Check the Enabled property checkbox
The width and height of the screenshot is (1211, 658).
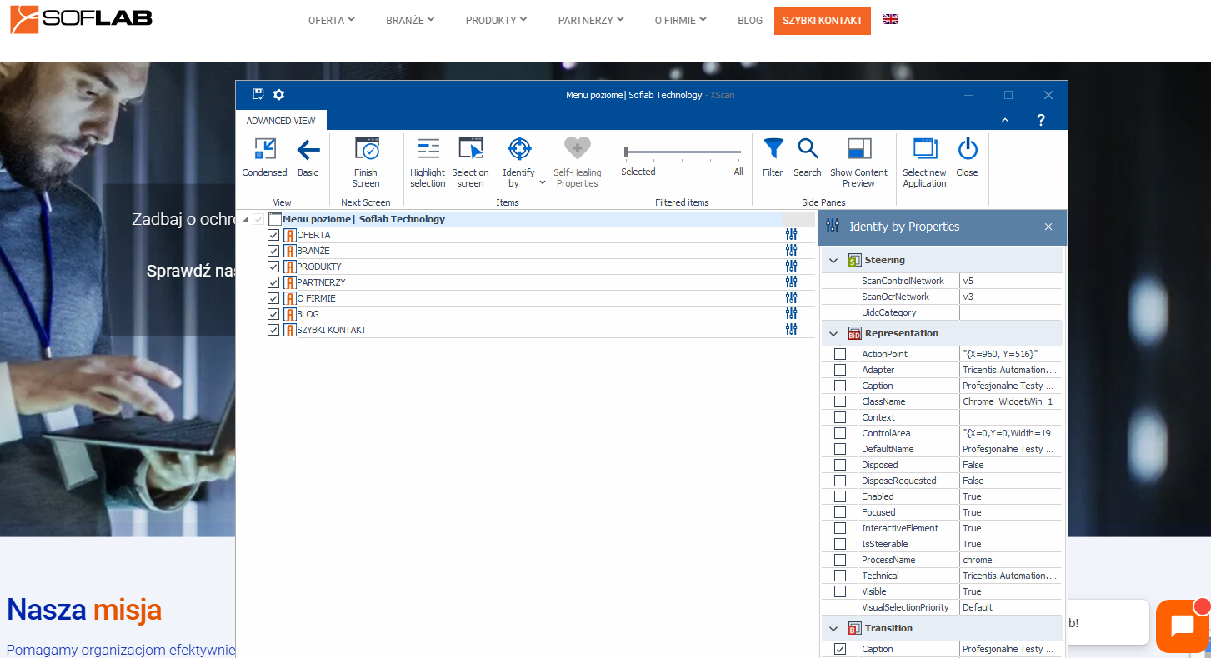pos(840,496)
